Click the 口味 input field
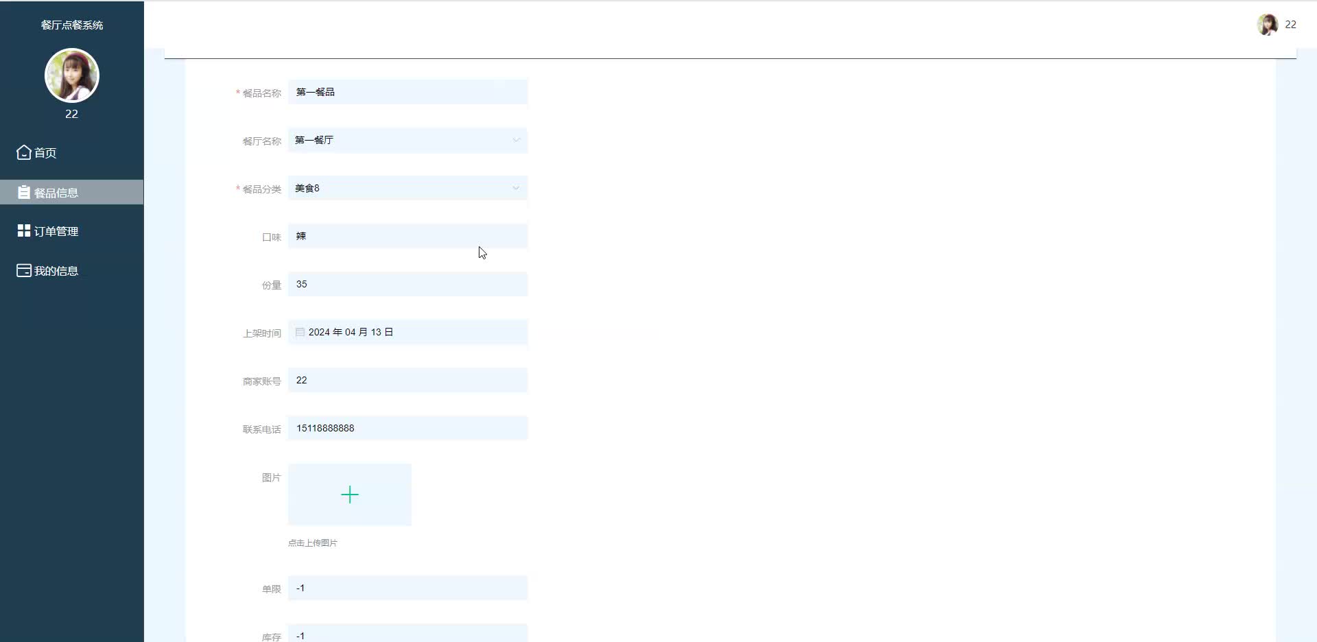This screenshot has height=642, width=1317. [407, 236]
